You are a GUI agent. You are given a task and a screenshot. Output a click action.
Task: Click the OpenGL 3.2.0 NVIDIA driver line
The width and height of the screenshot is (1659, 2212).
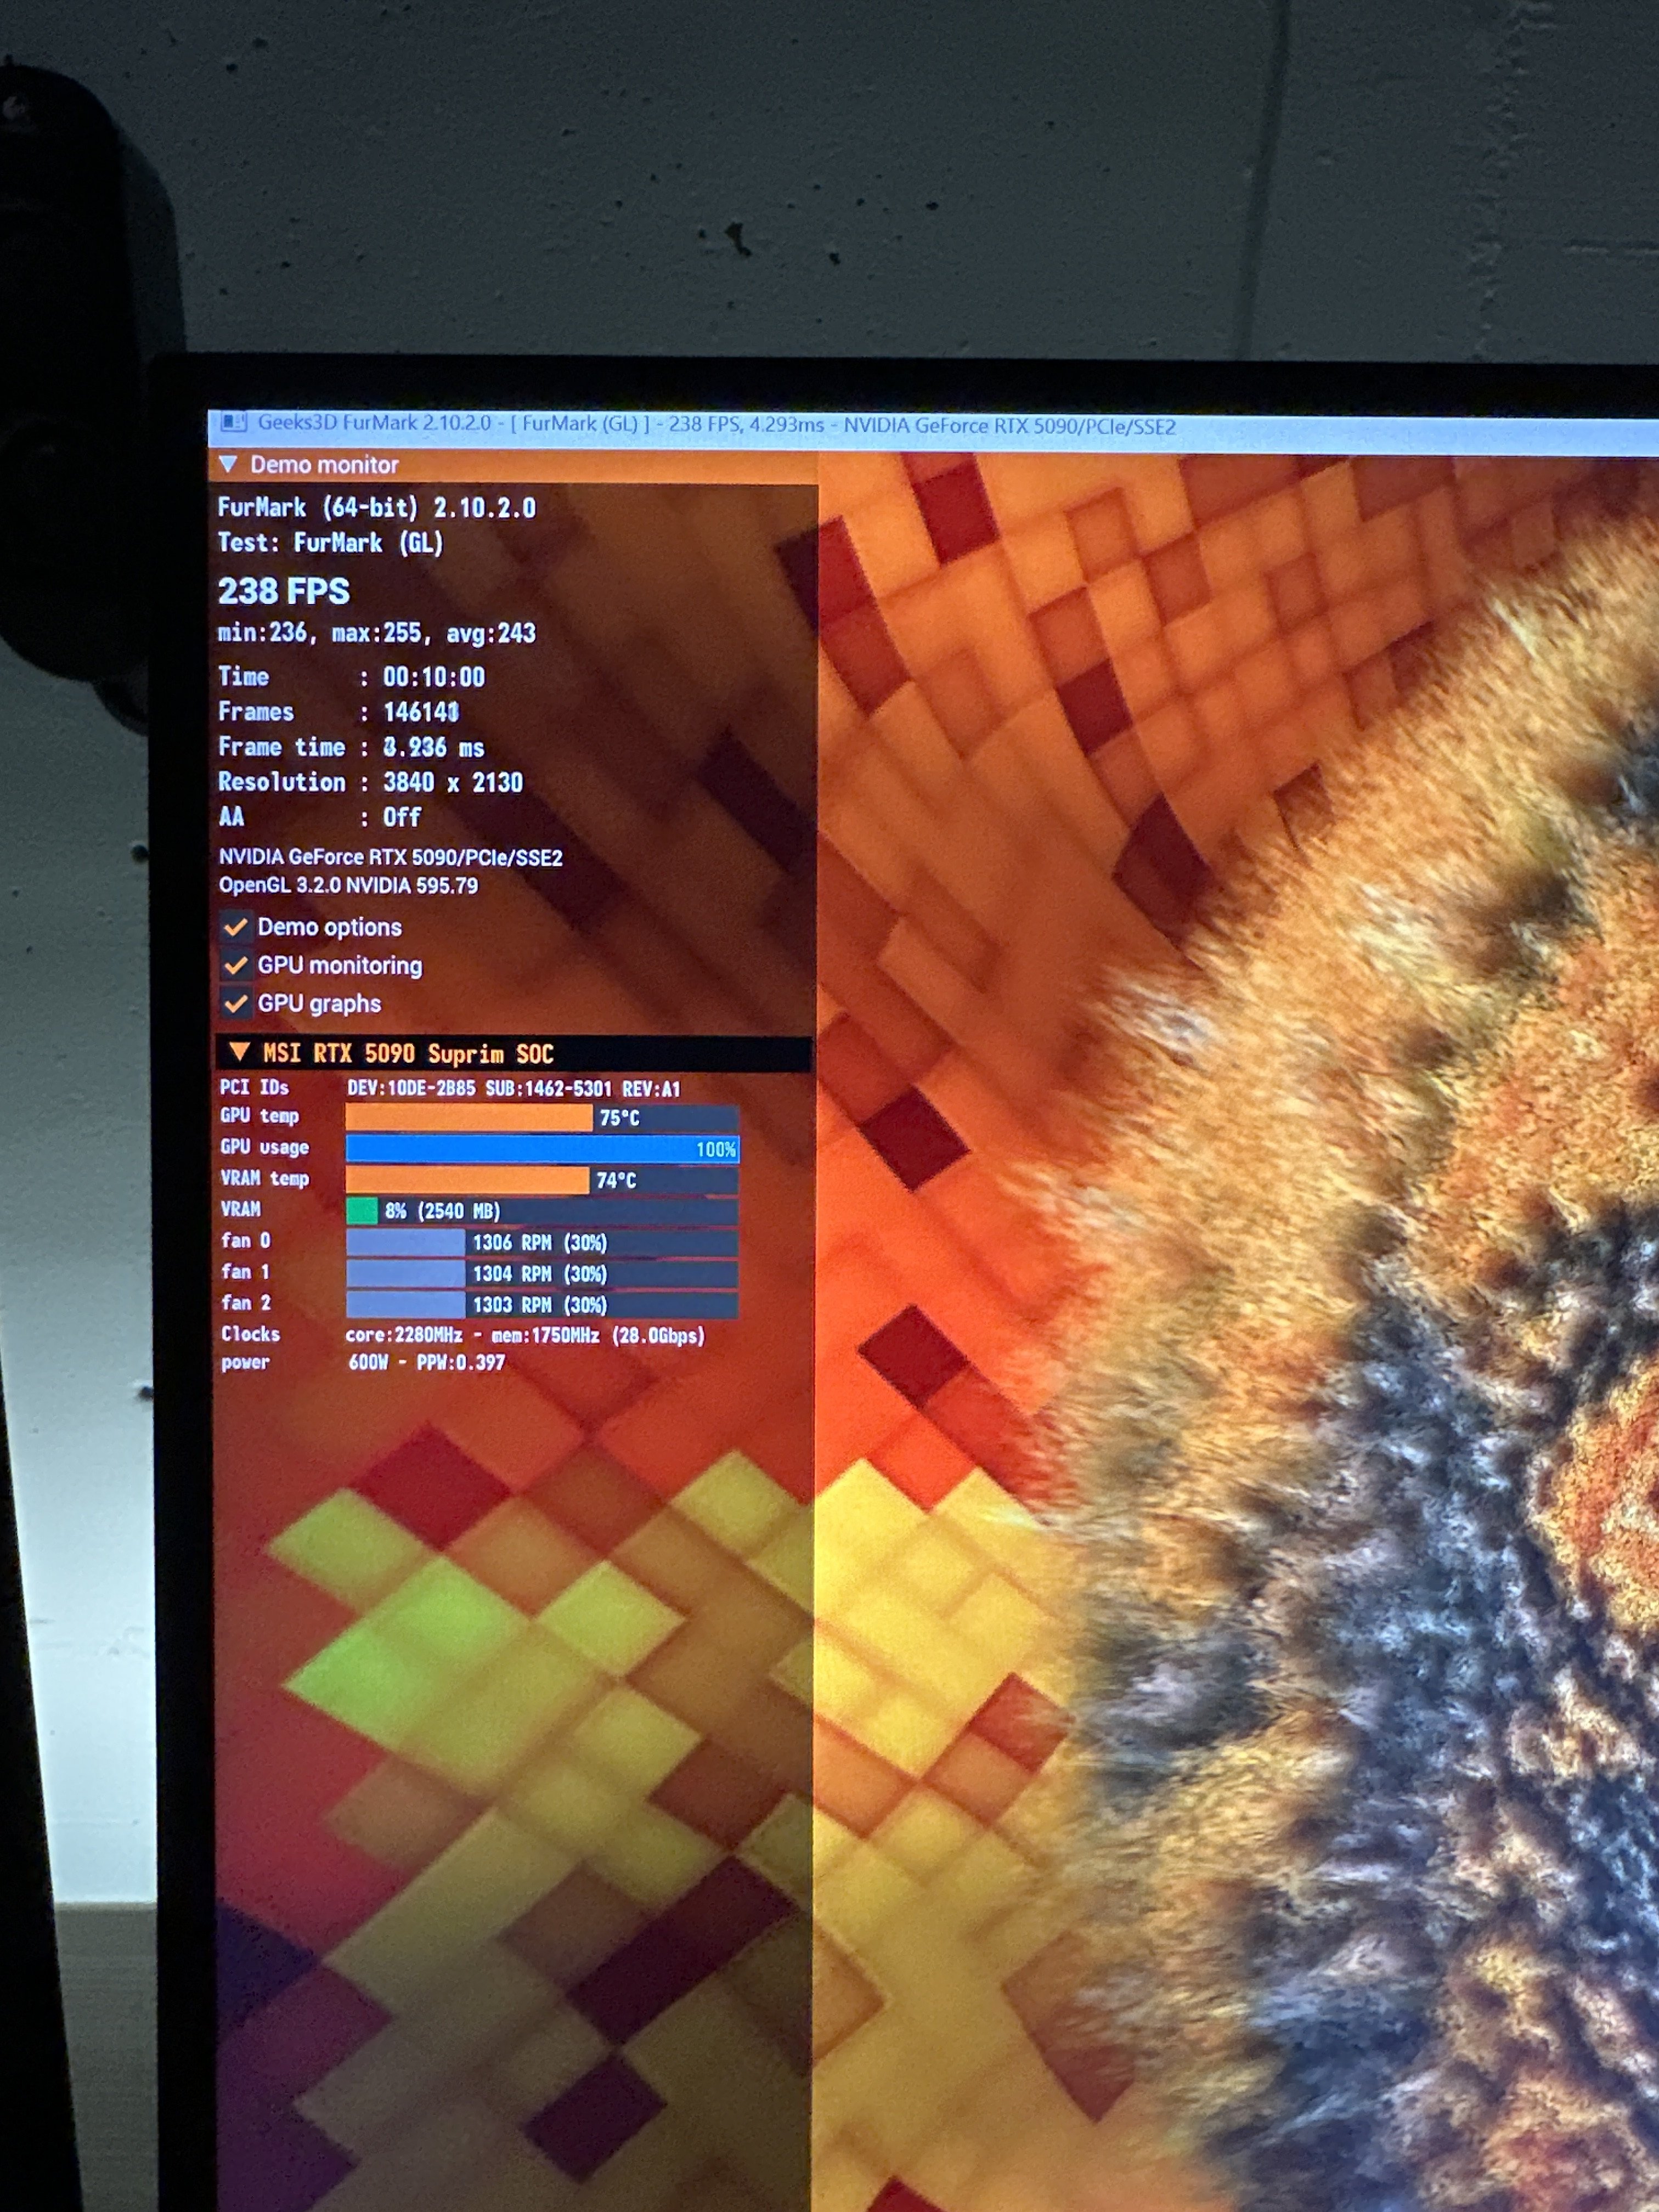pos(348,885)
